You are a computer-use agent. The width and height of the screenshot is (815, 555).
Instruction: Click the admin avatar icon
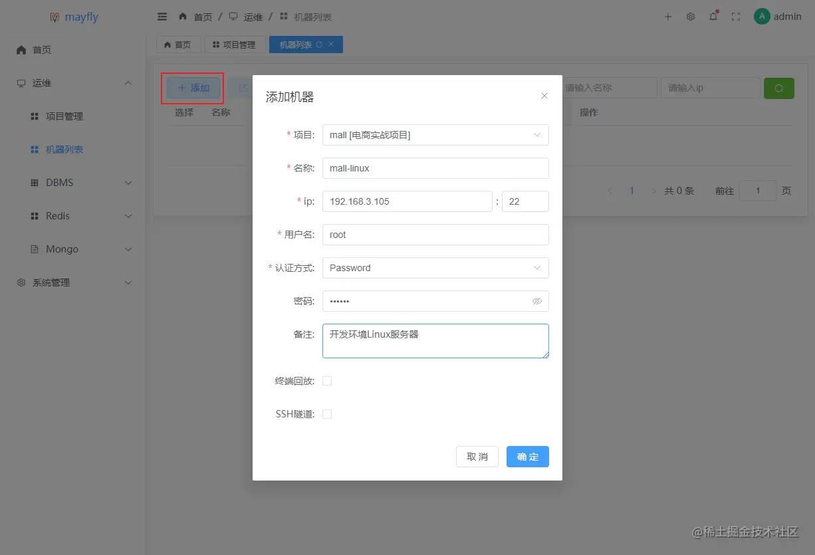pos(762,17)
